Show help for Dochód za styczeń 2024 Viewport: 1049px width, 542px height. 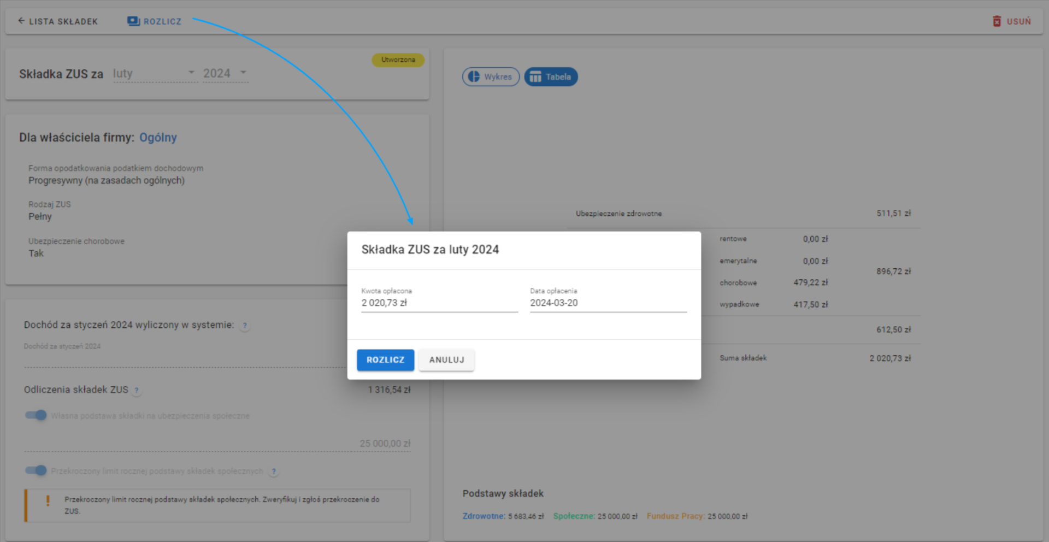(x=245, y=326)
